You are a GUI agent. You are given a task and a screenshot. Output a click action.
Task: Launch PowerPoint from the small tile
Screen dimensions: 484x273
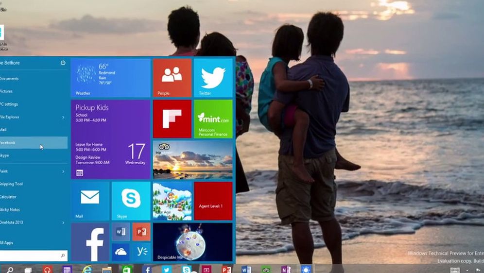141,232
